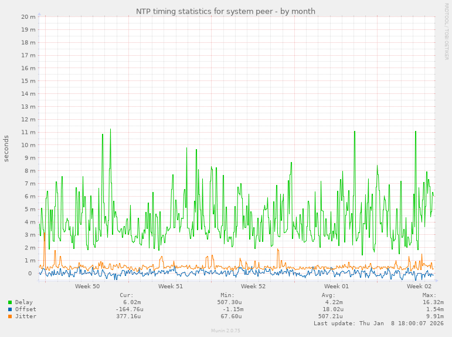Viewport: 452px width, 337px height.
Task: Click the 'Cur:' column header
Action: click(127, 295)
